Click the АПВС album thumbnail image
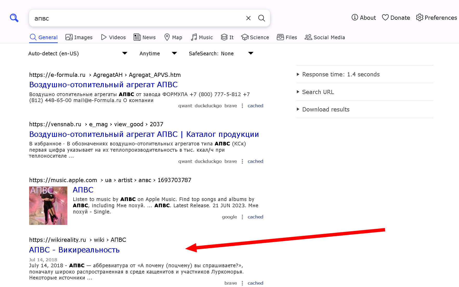This screenshot has width=459, height=287. [48, 205]
